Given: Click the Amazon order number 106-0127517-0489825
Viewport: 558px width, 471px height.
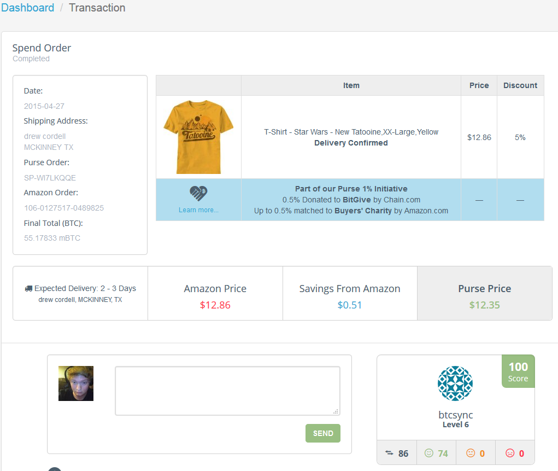Looking at the screenshot, I should coord(64,208).
